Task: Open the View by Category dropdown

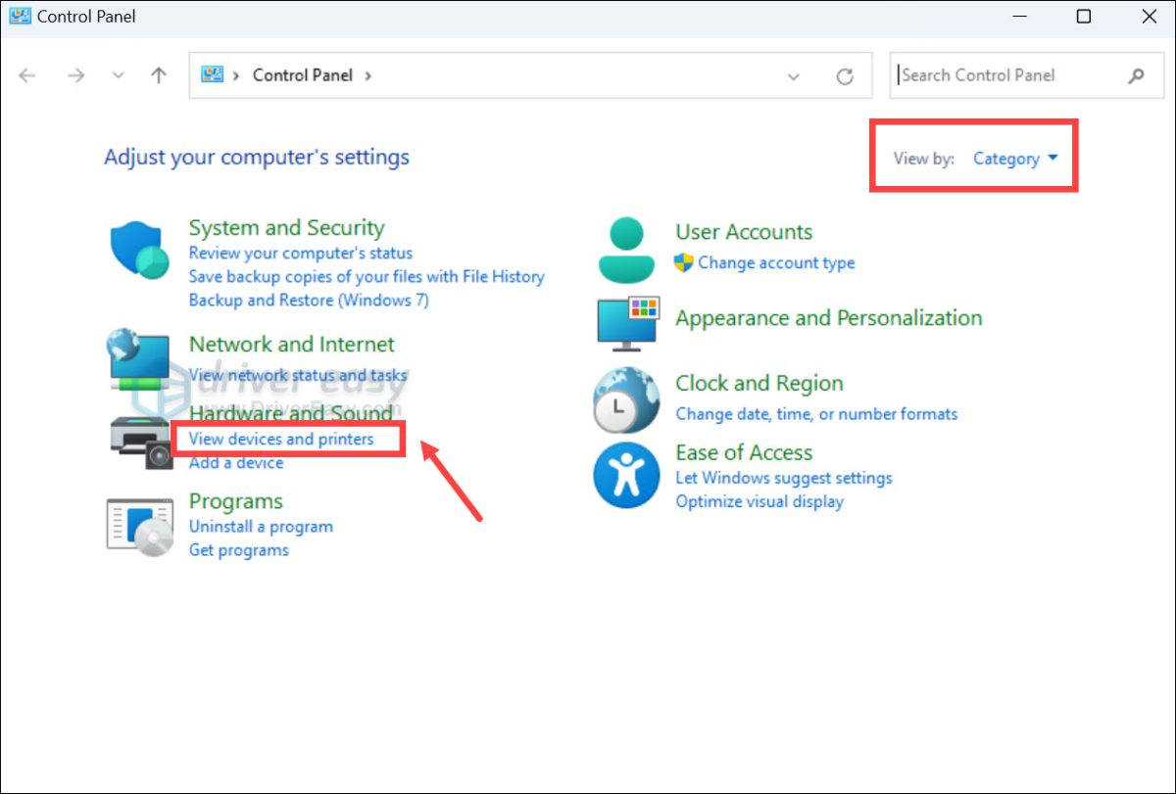Action: coord(1015,159)
